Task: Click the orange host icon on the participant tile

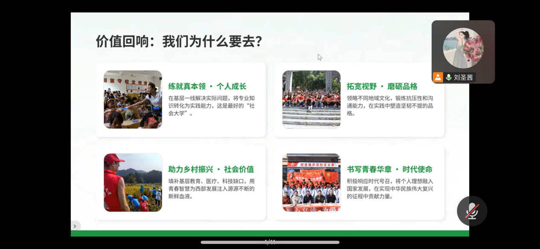Action: [438, 77]
